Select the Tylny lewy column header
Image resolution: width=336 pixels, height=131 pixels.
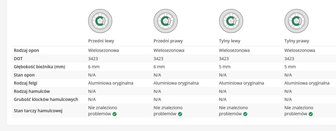point(229,41)
